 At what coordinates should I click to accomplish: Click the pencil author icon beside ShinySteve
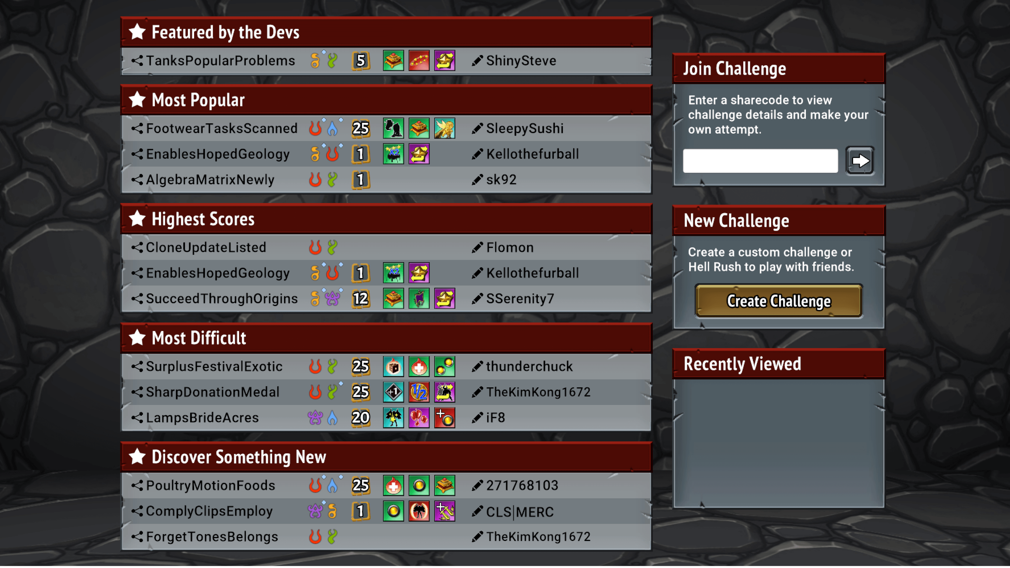coord(477,61)
